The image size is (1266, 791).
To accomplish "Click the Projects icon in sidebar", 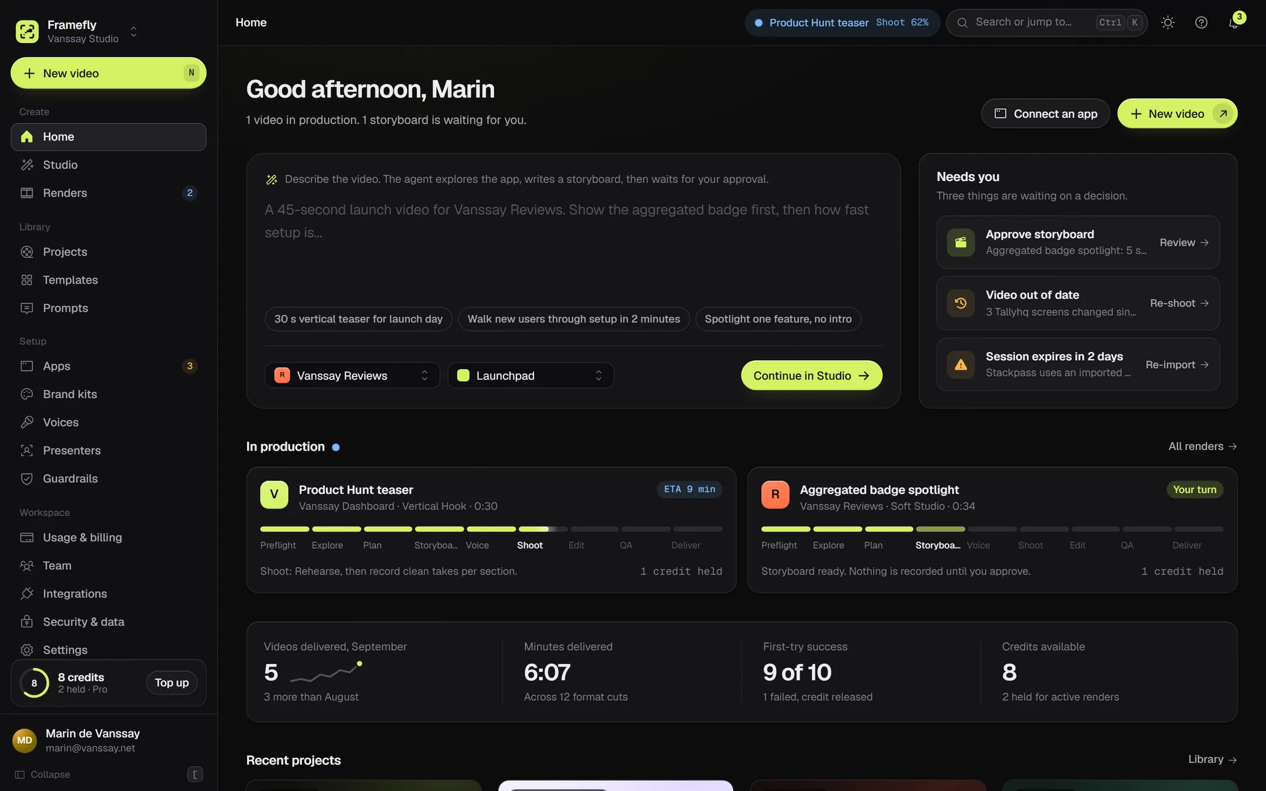I will [x=27, y=251].
